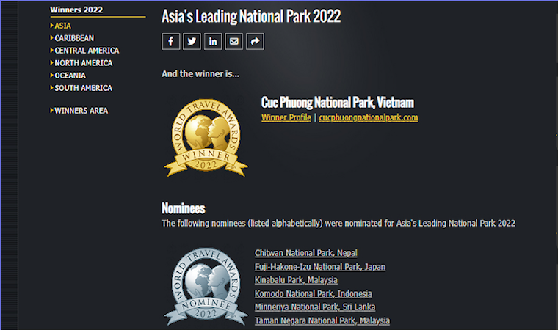Open South America winners list
The width and height of the screenshot is (558, 330).
tap(83, 88)
